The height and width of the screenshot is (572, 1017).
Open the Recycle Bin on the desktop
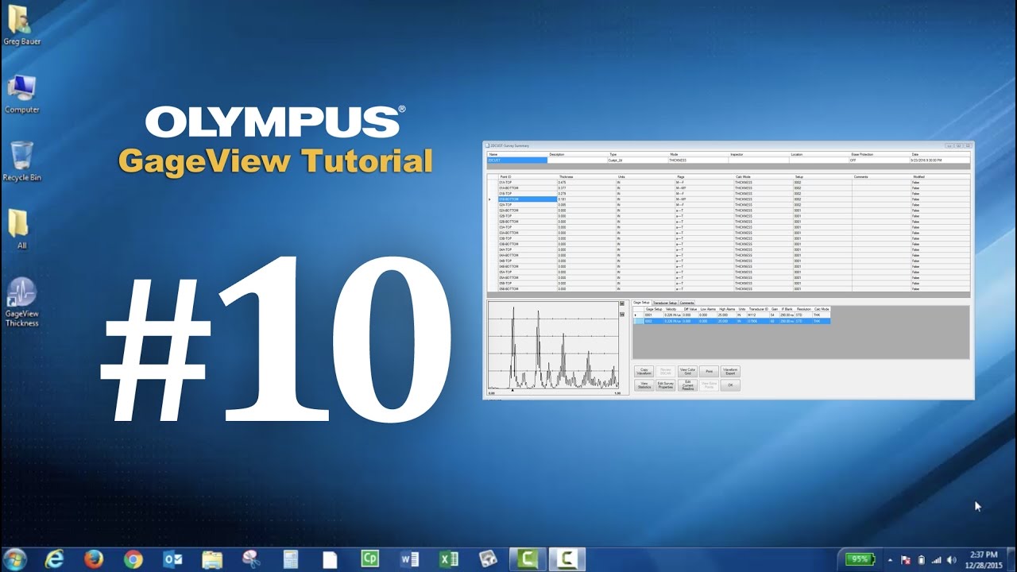(21, 161)
